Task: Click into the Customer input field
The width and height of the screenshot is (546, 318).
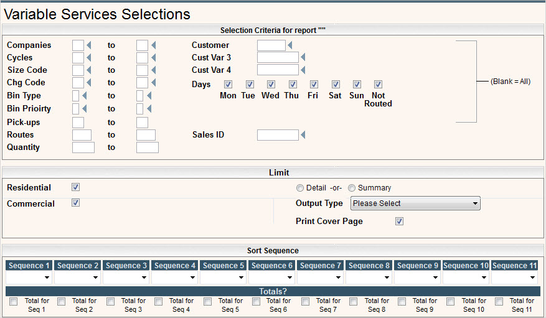Action: coord(271,45)
